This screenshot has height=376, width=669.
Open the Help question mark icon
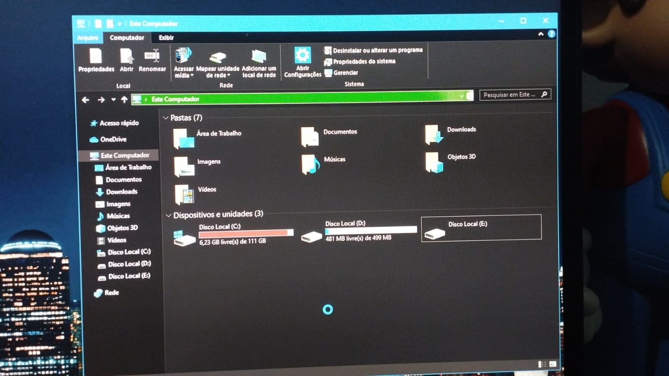point(551,34)
